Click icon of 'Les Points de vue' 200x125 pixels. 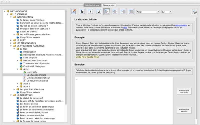pos(18,104)
